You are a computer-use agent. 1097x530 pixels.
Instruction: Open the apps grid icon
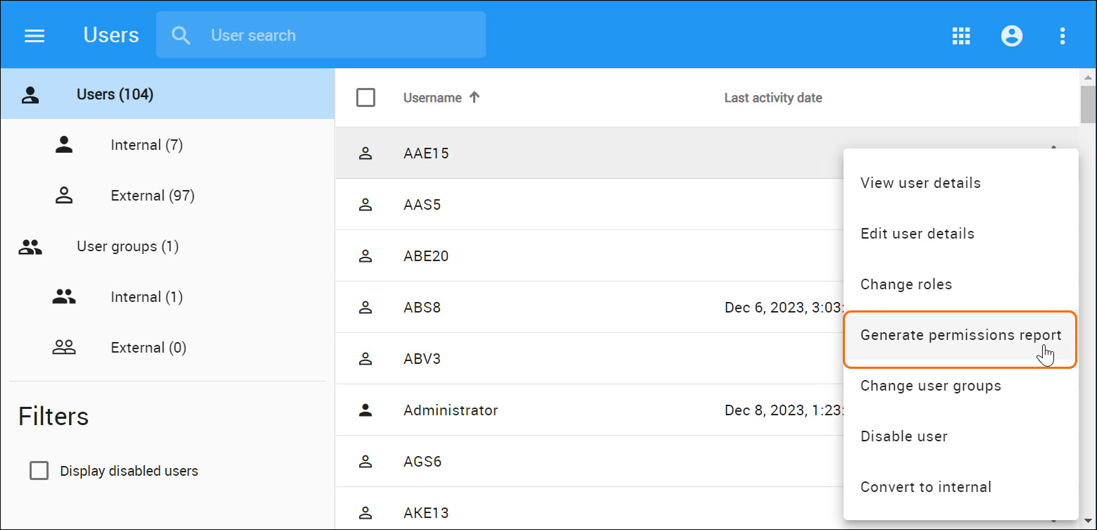[961, 35]
